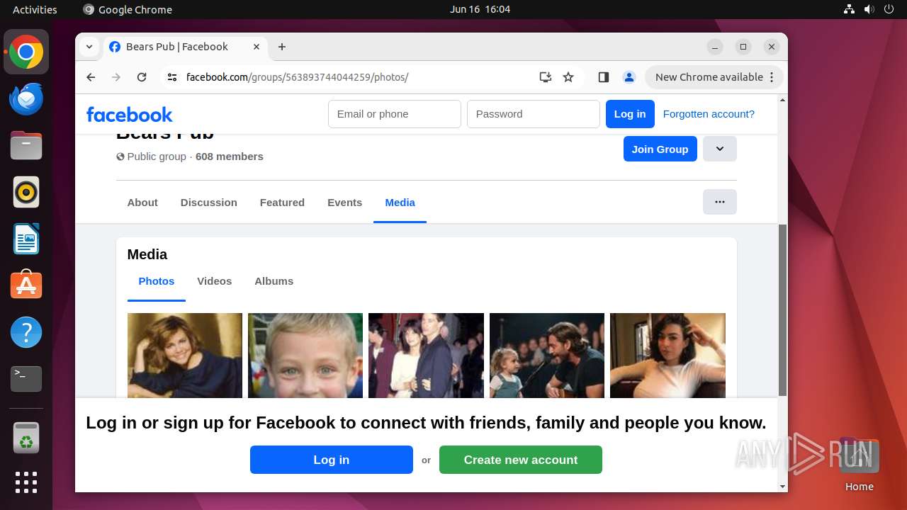This screenshot has height=510, width=907.
Task: Launch LibreOffice Writer from the dock
Action: click(x=26, y=239)
